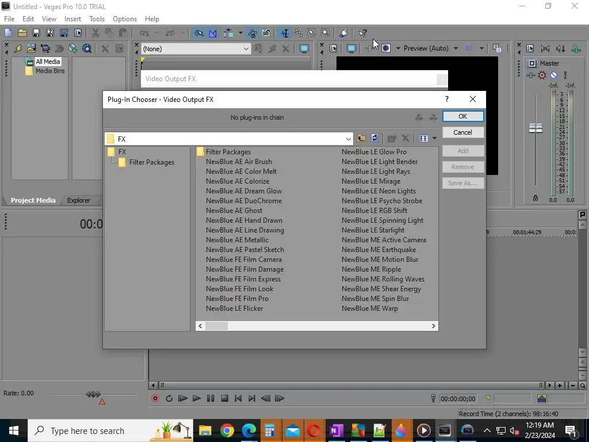Viewport: 589px width, 442px height.
Task: Open Google Chrome from the taskbar
Action: click(227, 430)
